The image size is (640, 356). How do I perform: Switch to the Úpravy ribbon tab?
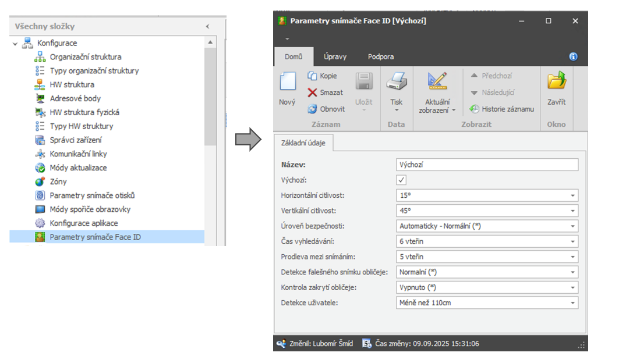[x=335, y=57]
